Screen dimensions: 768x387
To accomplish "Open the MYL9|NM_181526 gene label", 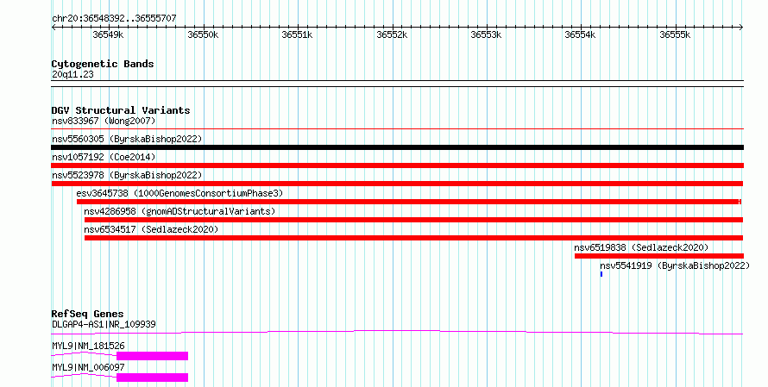I will point(89,346).
